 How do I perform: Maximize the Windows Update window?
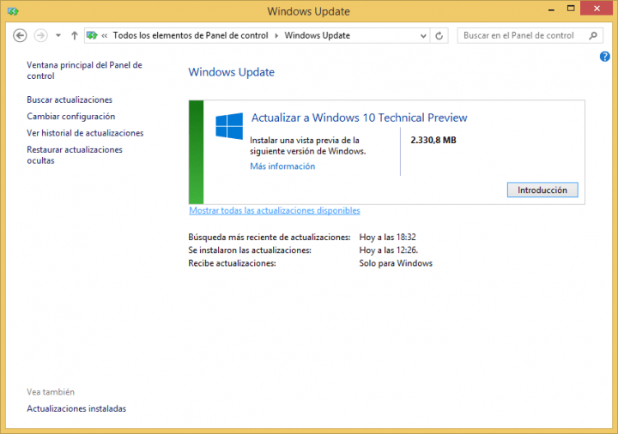tap(571, 9)
